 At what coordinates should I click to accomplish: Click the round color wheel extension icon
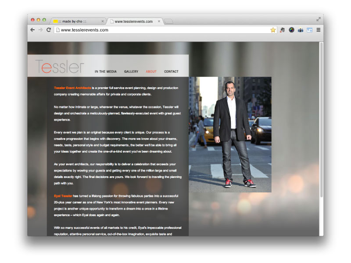coord(291,30)
